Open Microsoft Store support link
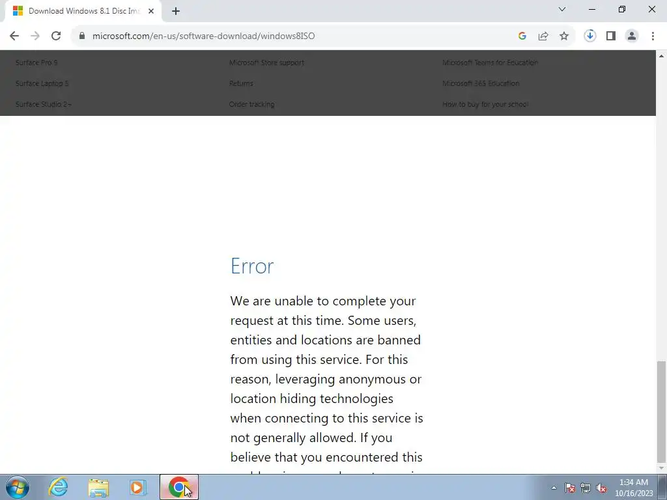Screen dimensions: 667x500 [266, 62]
